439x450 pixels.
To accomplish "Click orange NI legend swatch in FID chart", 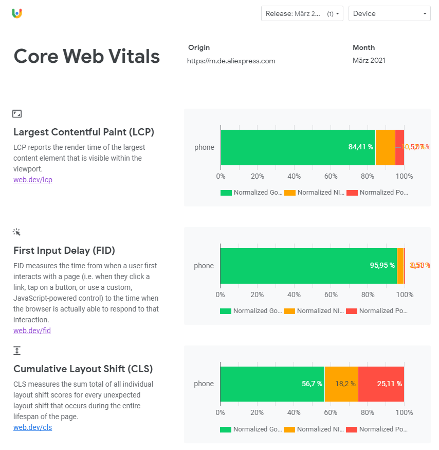I will tap(289, 311).
